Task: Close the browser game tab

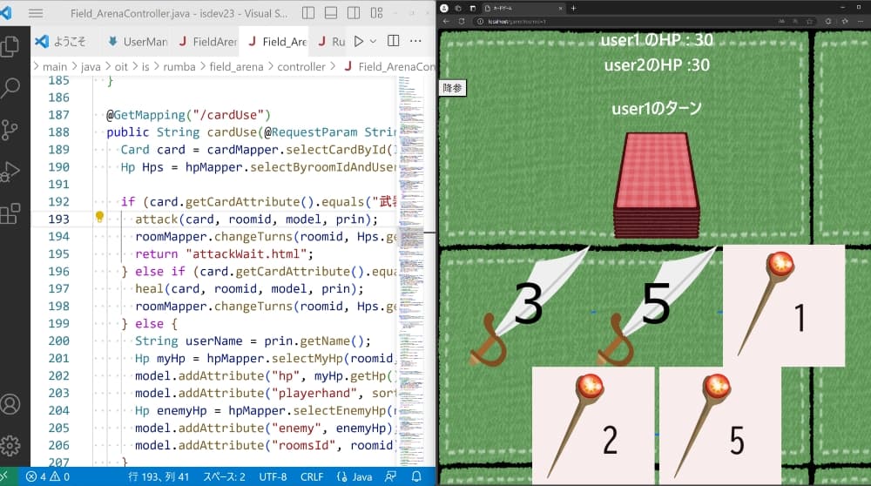Action: (560, 9)
